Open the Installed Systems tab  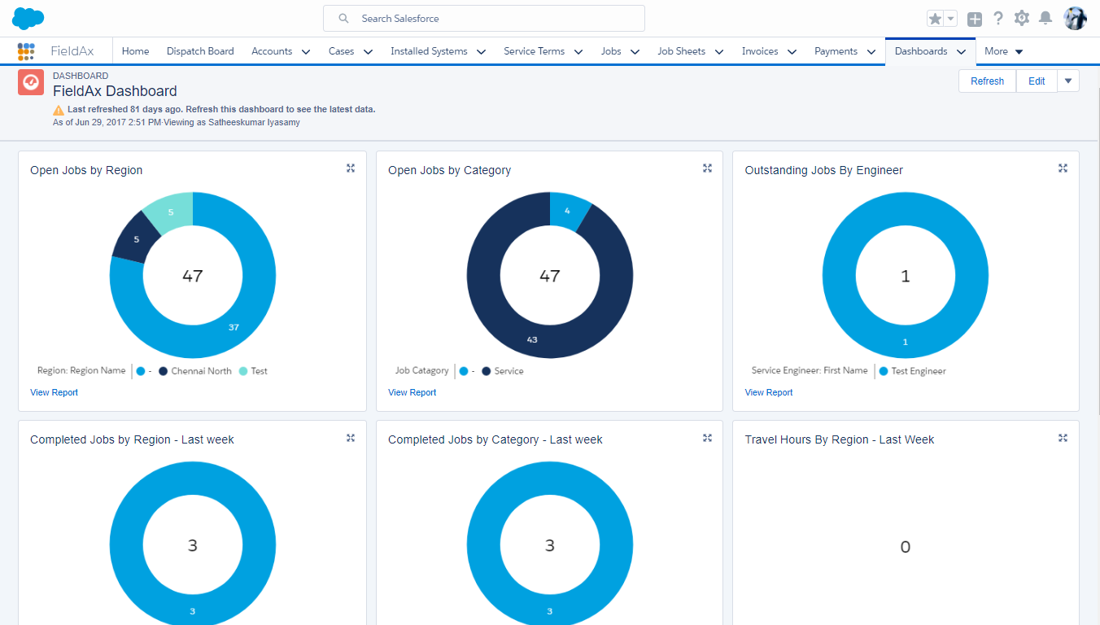(x=429, y=51)
